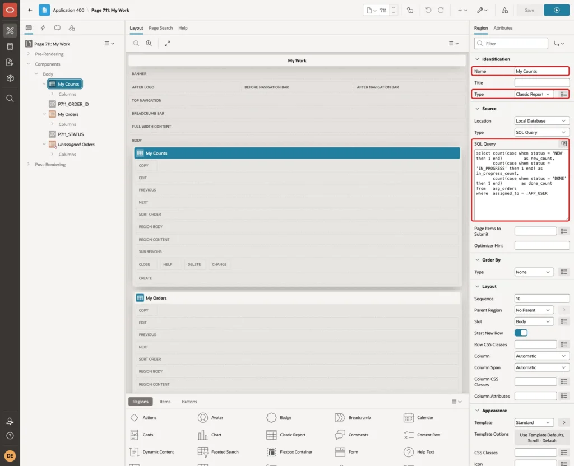Select the Faceted Search region in gallery

[218, 452]
